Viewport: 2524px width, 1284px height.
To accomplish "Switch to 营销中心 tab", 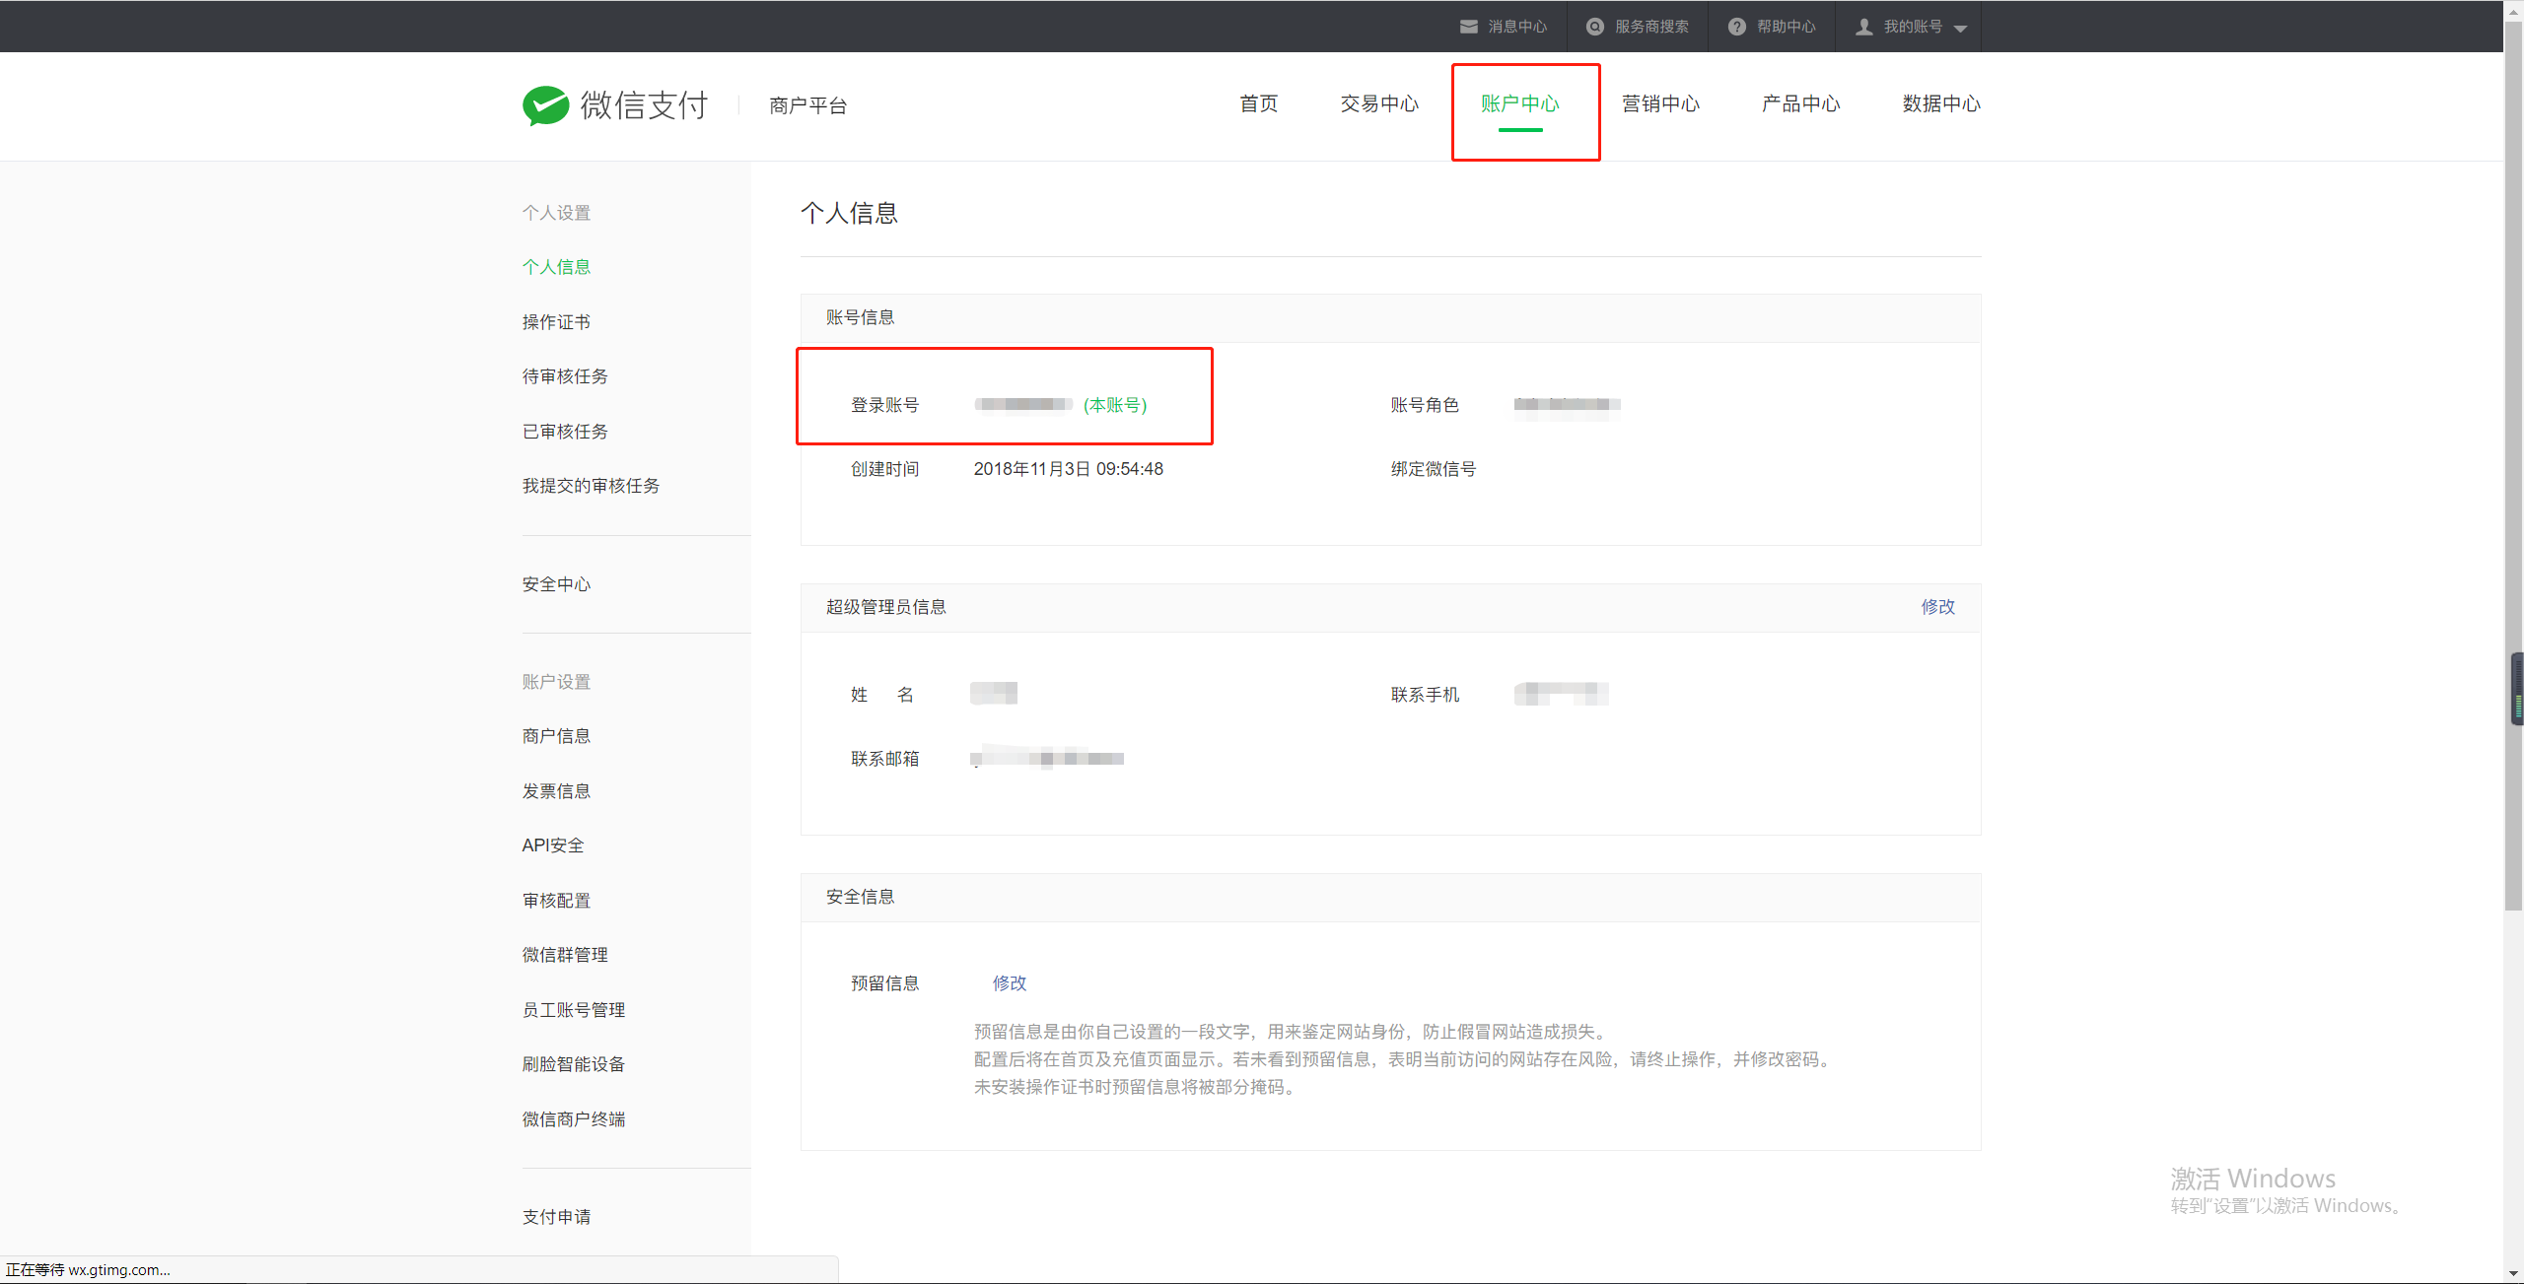I will pyautogui.click(x=1660, y=103).
